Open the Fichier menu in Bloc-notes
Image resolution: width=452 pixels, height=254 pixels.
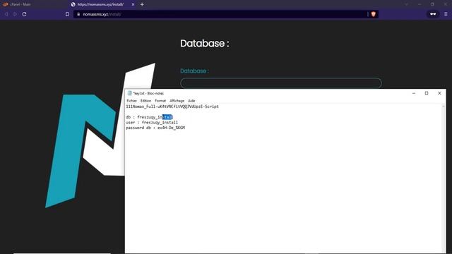click(x=132, y=101)
